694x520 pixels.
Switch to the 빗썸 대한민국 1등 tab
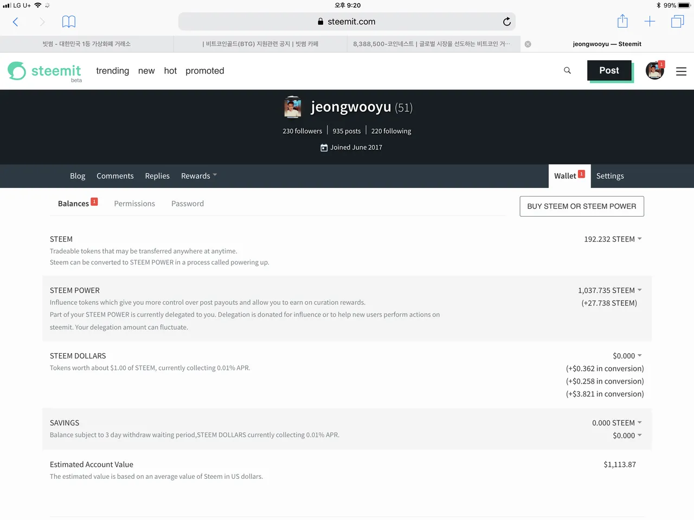coord(87,44)
